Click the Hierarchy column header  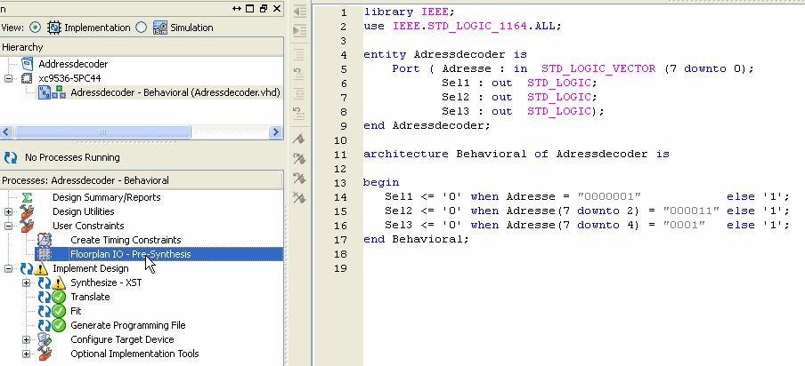pos(142,47)
